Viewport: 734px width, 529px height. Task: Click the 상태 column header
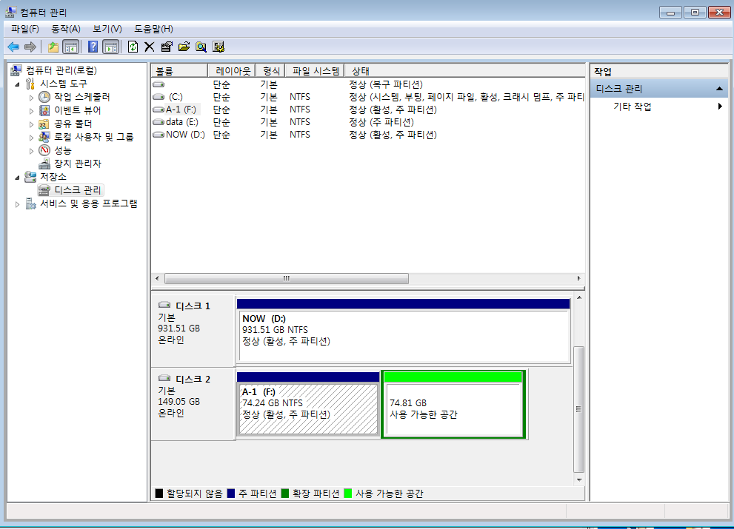(x=464, y=71)
